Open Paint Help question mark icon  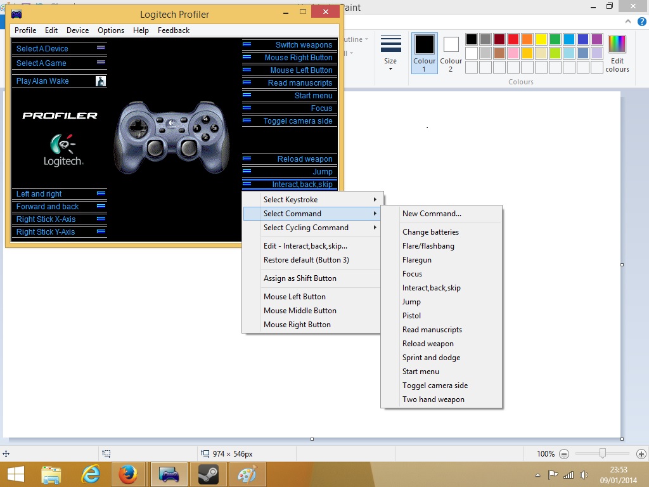[641, 22]
